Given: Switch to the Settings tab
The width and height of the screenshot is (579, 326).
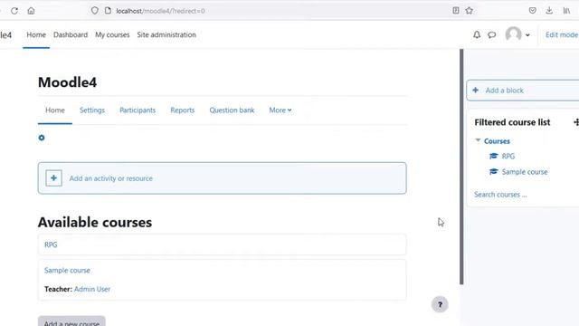Looking at the screenshot, I should (92, 110).
